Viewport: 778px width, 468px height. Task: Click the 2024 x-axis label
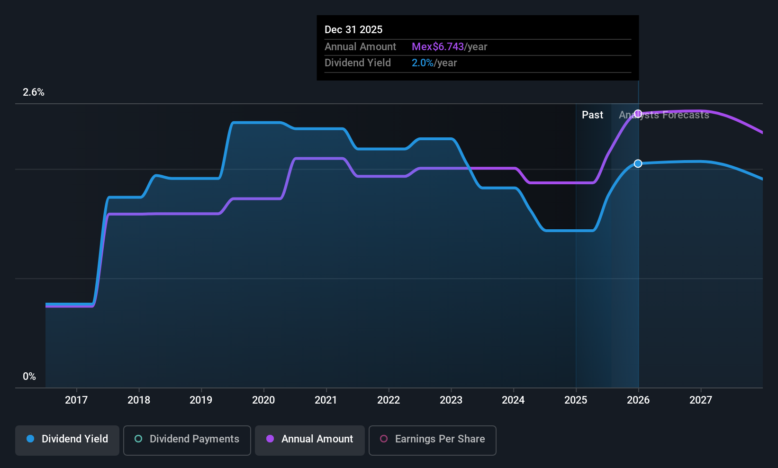(x=513, y=400)
